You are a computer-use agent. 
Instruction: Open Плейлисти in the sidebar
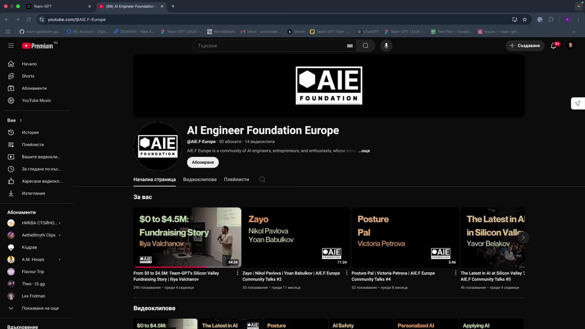tap(37, 144)
